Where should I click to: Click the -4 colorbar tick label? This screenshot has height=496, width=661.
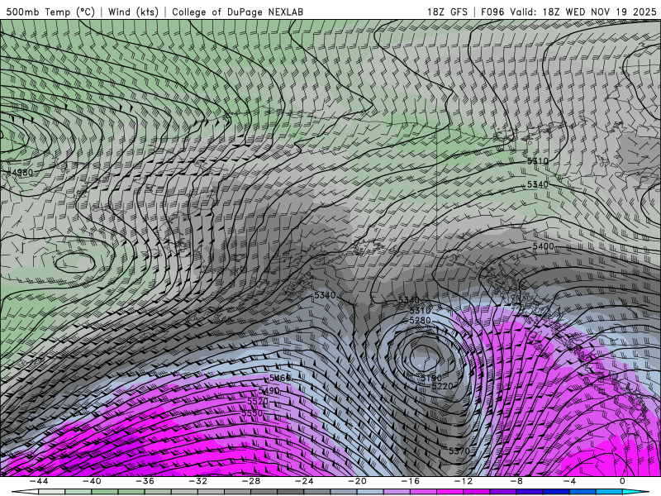(x=570, y=481)
